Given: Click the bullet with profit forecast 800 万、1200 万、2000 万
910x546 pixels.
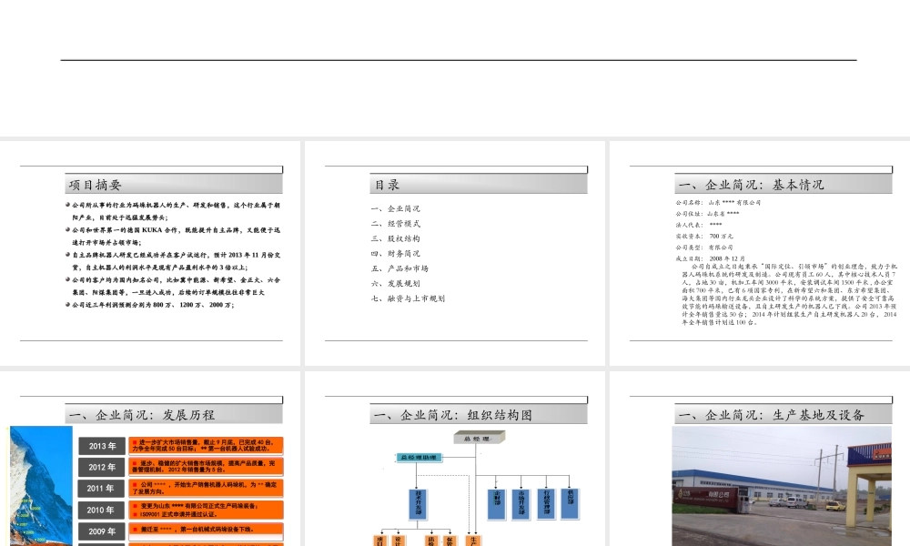Looking at the screenshot, I should 150,305.
